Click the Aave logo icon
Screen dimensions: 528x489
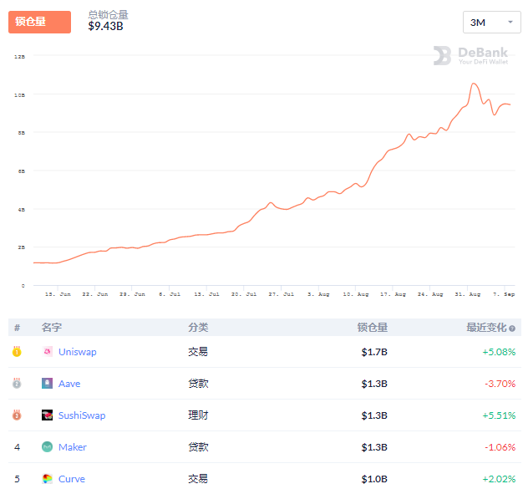click(47, 384)
